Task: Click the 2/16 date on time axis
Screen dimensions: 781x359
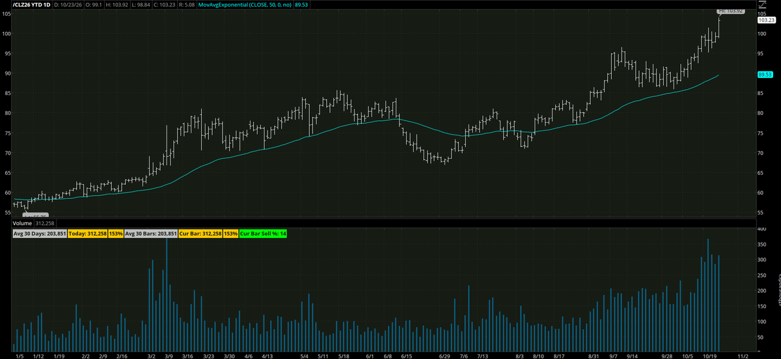Action: point(122,356)
